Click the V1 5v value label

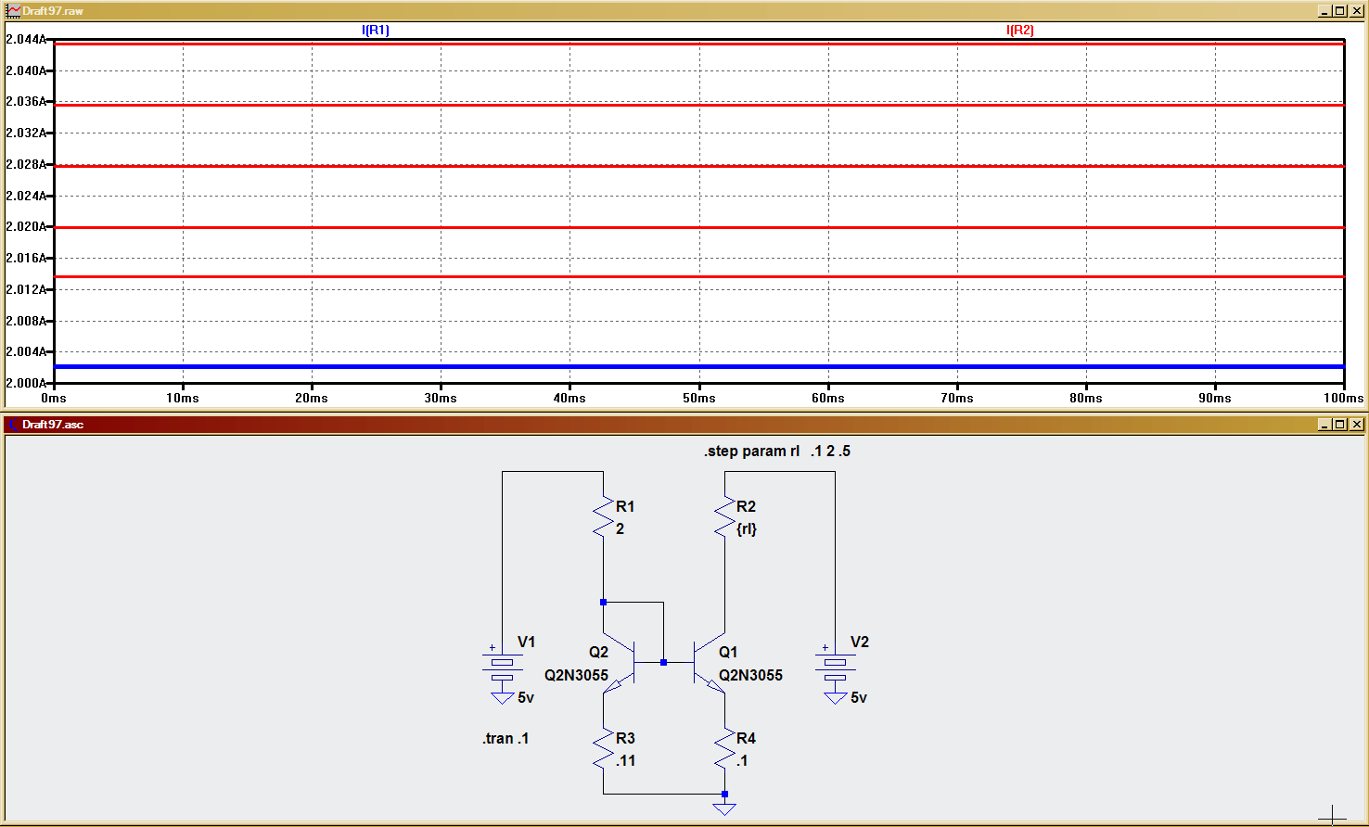[526, 698]
